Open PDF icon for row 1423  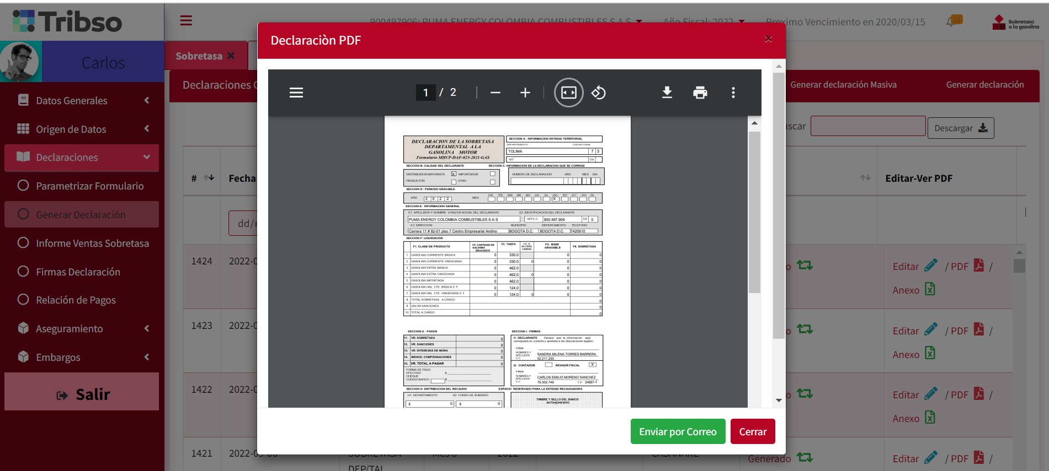tap(979, 329)
